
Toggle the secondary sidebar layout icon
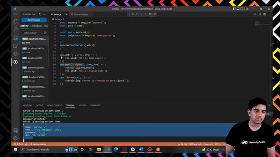point(242,9)
